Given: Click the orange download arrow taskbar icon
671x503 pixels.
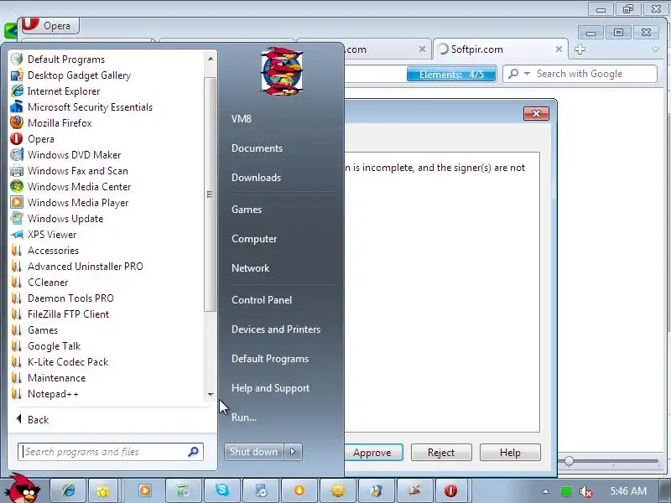Looking at the screenshot, I should click(x=299, y=490).
